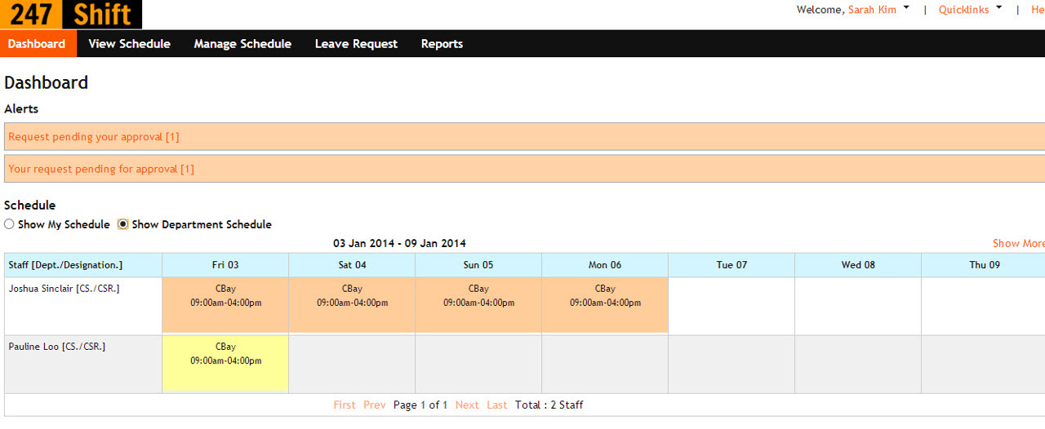Image resolution: width=1045 pixels, height=429 pixels.
Task: Open the Sarah Kim user dropdown arrow
Action: (x=906, y=7)
